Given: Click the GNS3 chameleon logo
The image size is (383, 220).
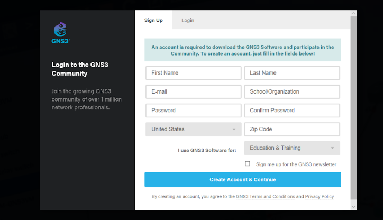Looking at the screenshot, I should (61, 33).
